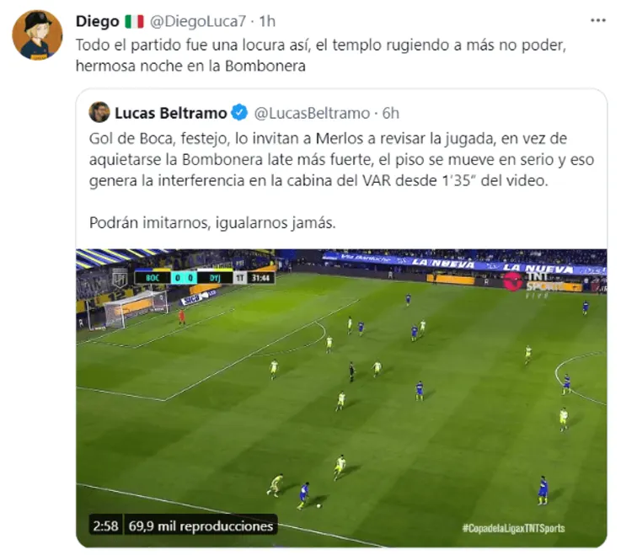Image resolution: width=621 pixels, height=555 pixels.
Task: Click the 69,9 mil reproducciones view count
Action: (201, 526)
